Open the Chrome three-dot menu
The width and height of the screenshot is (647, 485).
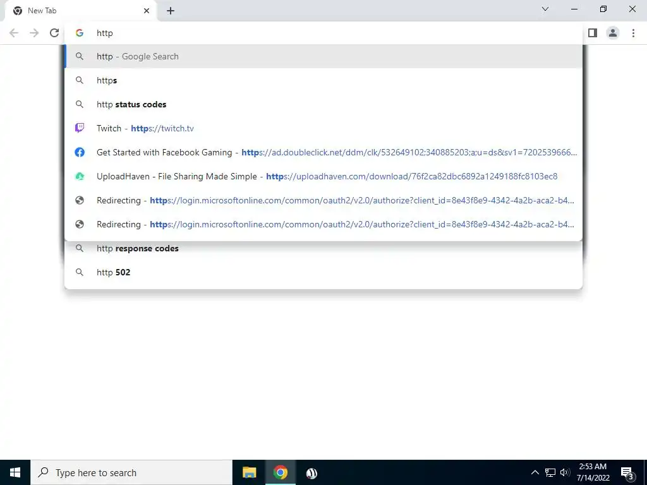(x=633, y=33)
